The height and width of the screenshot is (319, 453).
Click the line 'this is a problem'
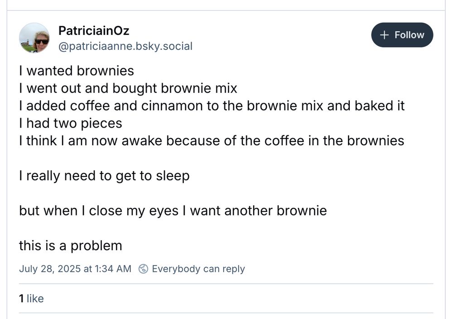click(71, 246)
